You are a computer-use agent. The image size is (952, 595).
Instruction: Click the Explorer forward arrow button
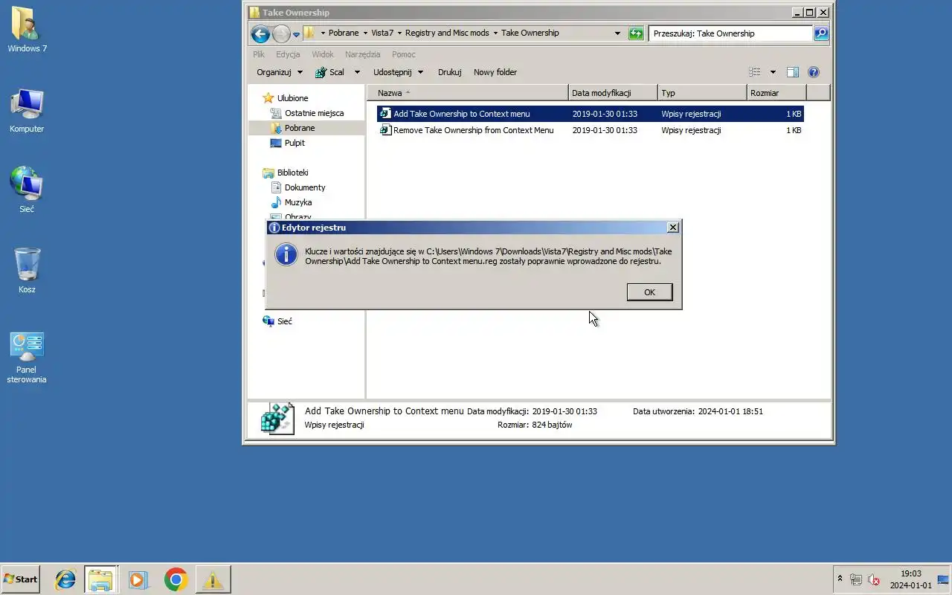[x=281, y=33]
